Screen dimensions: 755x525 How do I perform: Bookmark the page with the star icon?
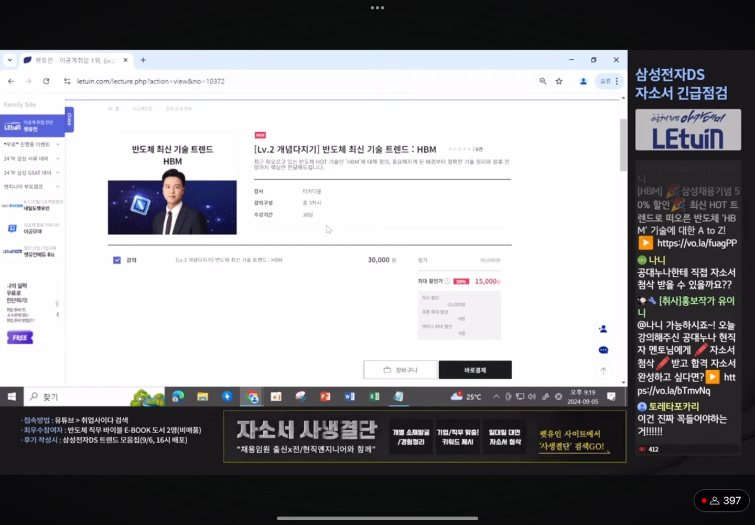[559, 81]
